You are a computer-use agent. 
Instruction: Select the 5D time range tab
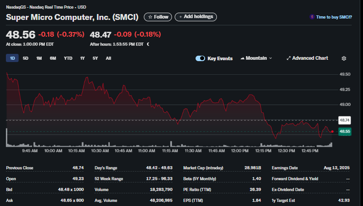[25, 58]
